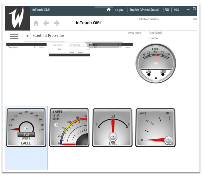Image resolution: width=204 pixels, height=177 pixels.
Task: Open the on-screen keyboard icon
Action: click(167, 10)
